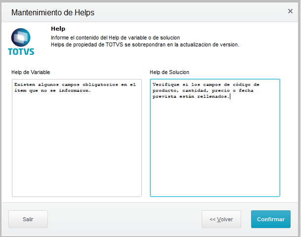Go back with the << Volver button
This screenshot has height=237, width=301.
pyautogui.click(x=221, y=219)
